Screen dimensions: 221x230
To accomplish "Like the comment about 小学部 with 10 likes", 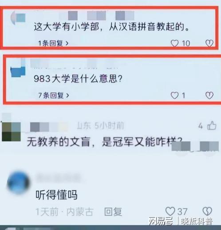I will [x=174, y=43].
